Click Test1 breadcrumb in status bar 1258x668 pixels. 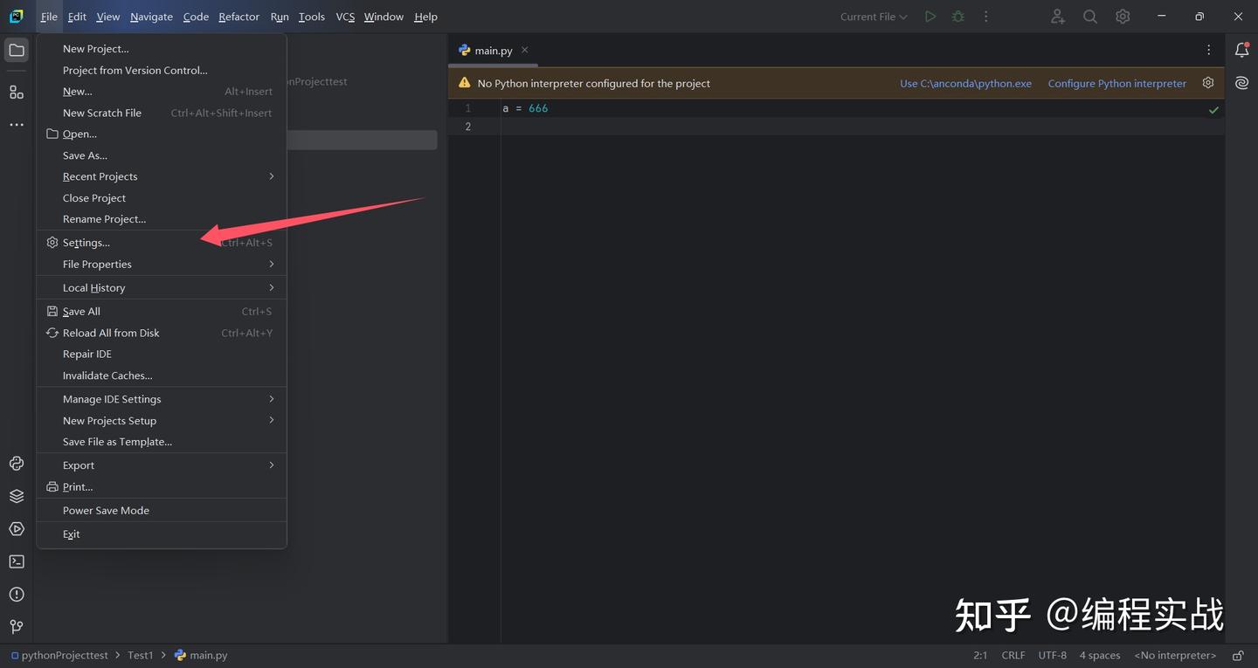[x=140, y=655]
